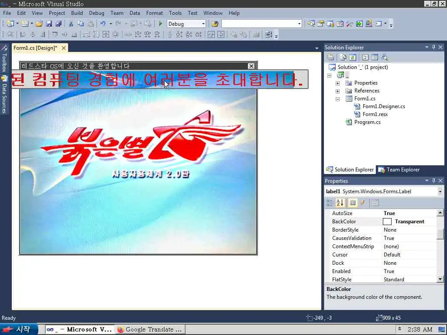Click the Find in Files icon
Image resolution: width=447 pixels, height=335 pixels.
coord(215,24)
